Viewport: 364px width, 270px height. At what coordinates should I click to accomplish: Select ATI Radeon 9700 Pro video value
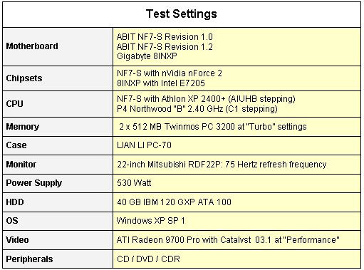pos(228,240)
